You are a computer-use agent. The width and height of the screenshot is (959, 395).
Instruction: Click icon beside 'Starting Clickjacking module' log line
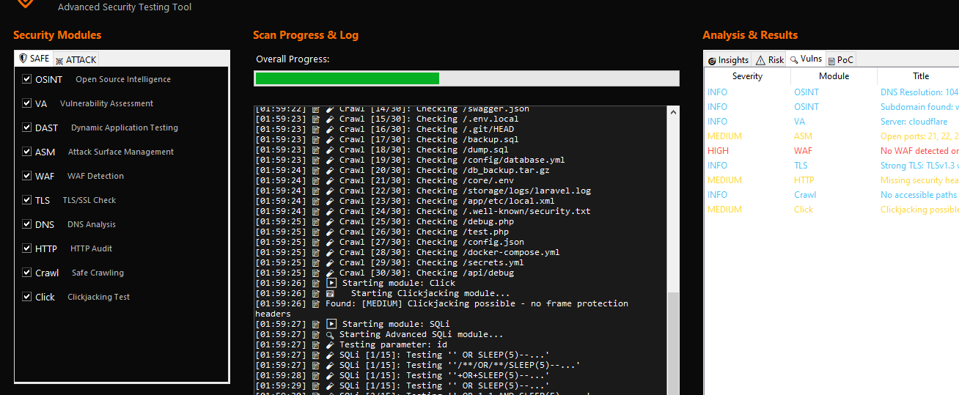tap(331, 293)
